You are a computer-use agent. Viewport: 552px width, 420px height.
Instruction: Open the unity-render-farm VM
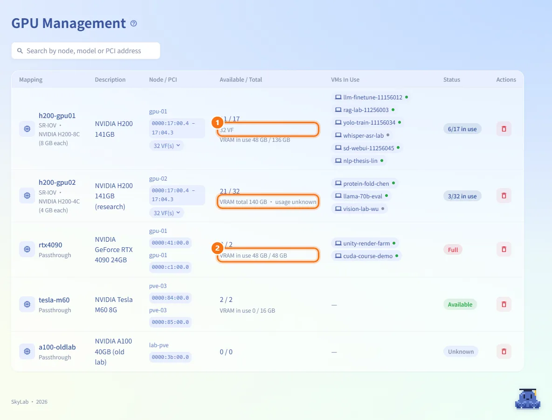(365, 244)
